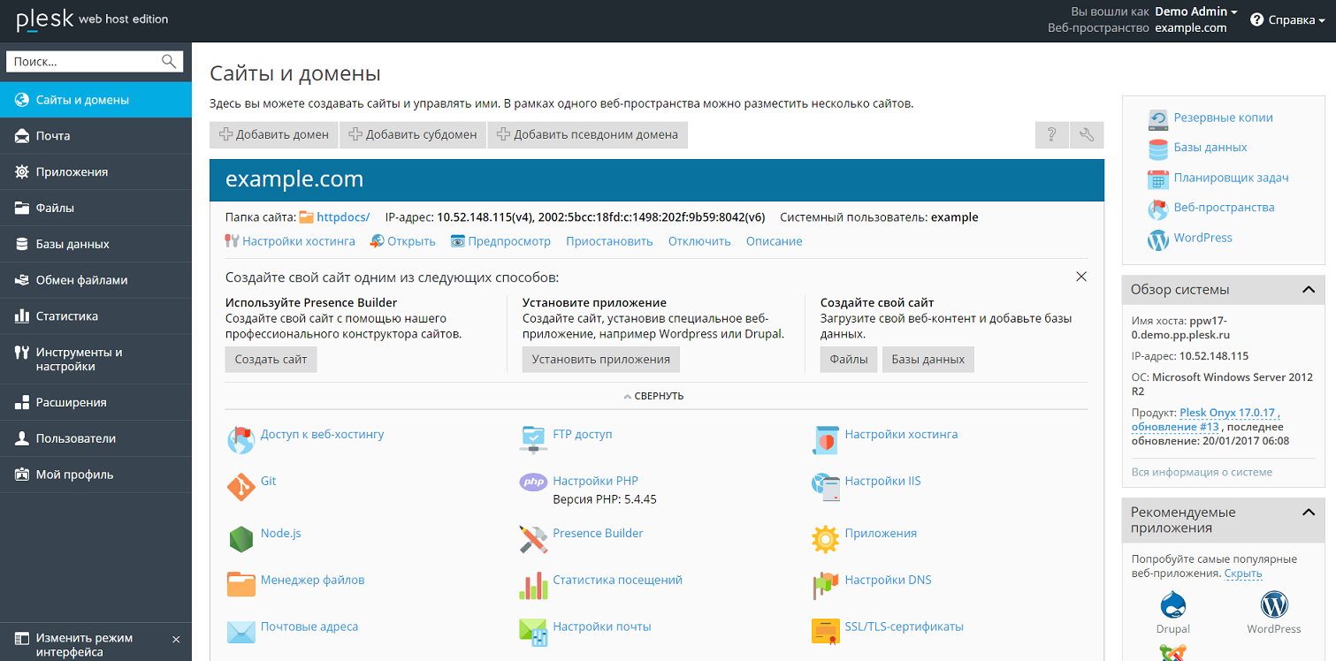Go to Расширения in the sidebar

click(95, 402)
